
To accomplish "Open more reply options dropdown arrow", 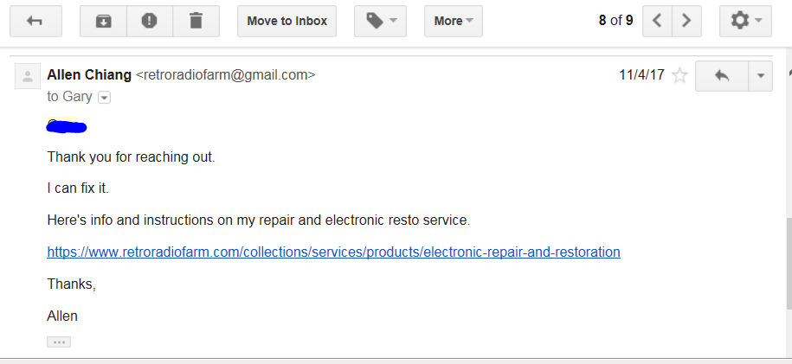I will pos(760,76).
